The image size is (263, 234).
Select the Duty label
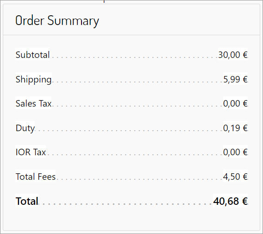[25, 128]
